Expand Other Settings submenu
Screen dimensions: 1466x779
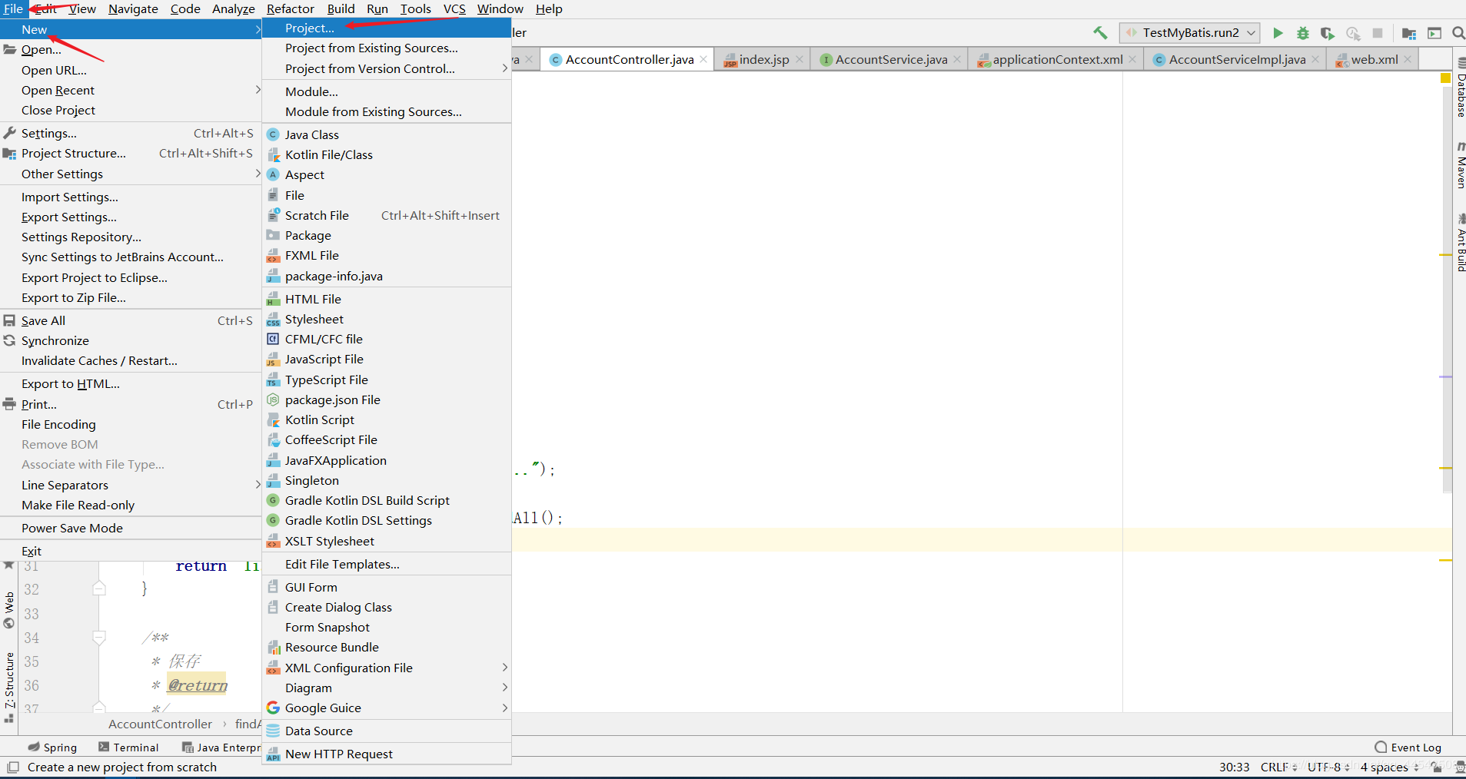pos(131,174)
